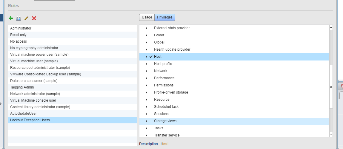Click the scrollbar down arrow in privileges list

331,134
